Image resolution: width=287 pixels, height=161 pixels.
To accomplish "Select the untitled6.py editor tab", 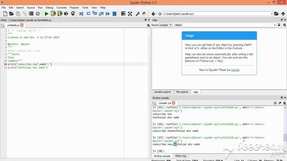I will (x=13, y=25).
